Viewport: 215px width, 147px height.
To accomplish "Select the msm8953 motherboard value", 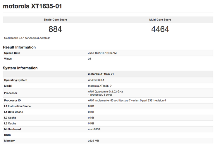I will 94,129.
